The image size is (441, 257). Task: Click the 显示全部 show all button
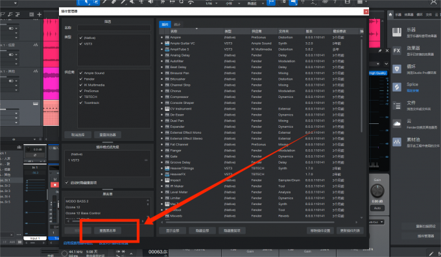pyautogui.click(x=173, y=230)
